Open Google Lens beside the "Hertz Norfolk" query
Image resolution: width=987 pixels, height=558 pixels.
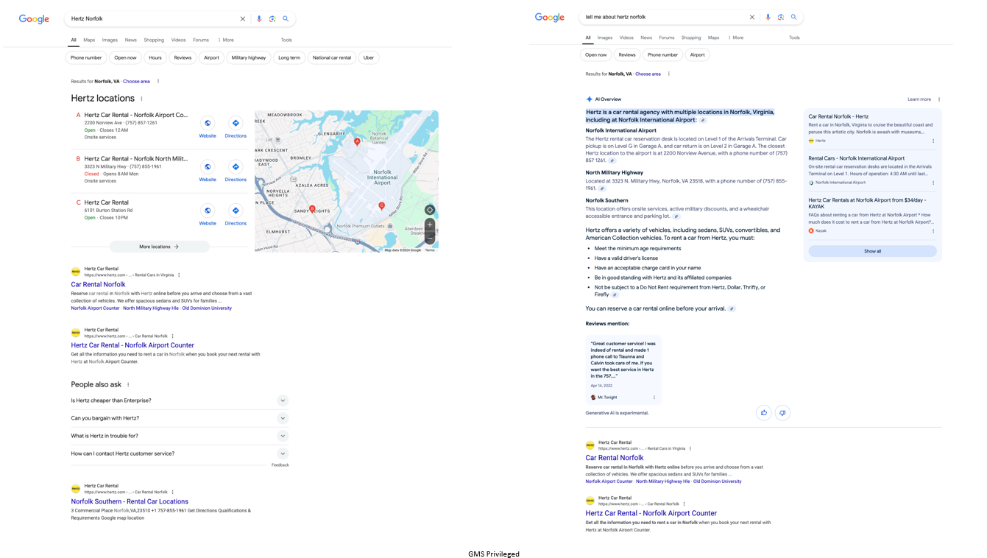[x=272, y=18]
